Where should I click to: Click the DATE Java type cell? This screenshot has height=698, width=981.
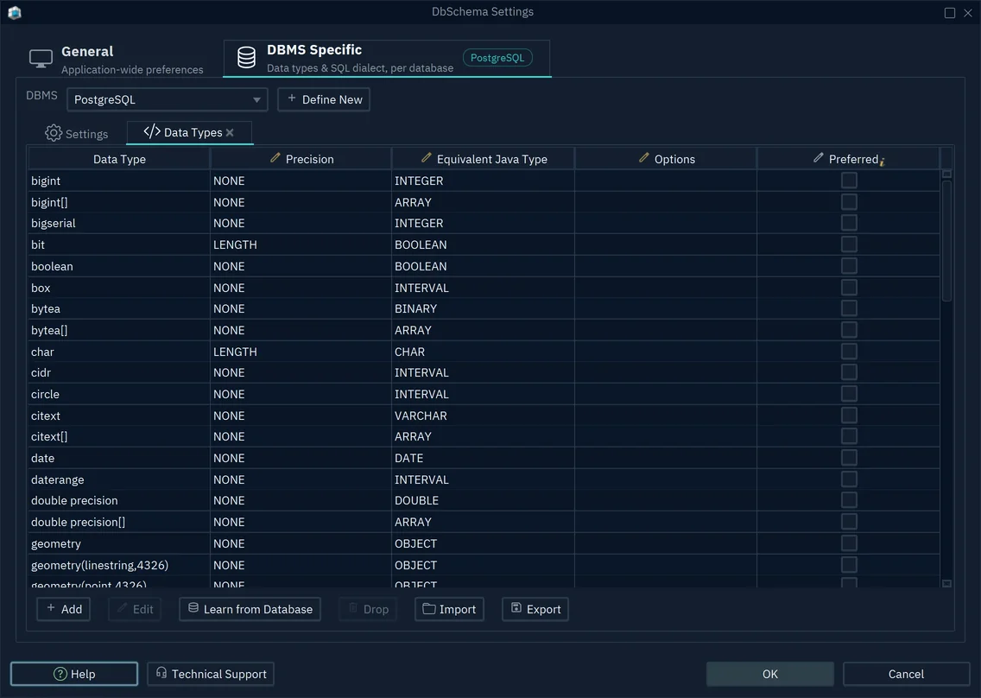pyautogui.click(x=483, y=458)
